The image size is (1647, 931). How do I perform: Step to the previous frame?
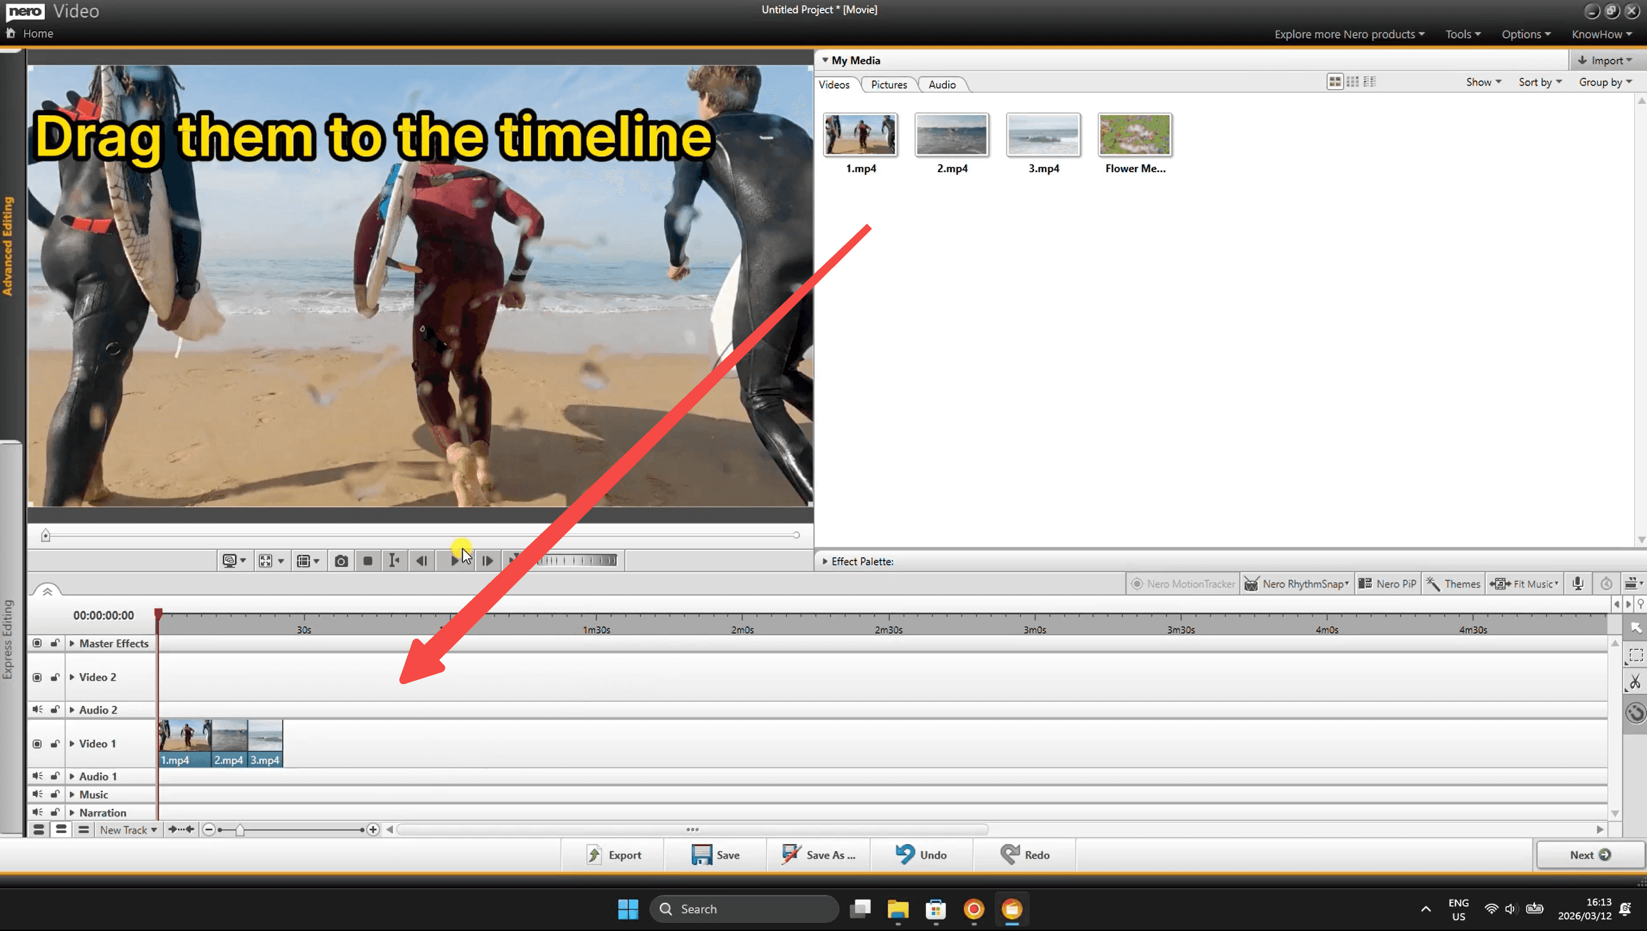[421, 561]
